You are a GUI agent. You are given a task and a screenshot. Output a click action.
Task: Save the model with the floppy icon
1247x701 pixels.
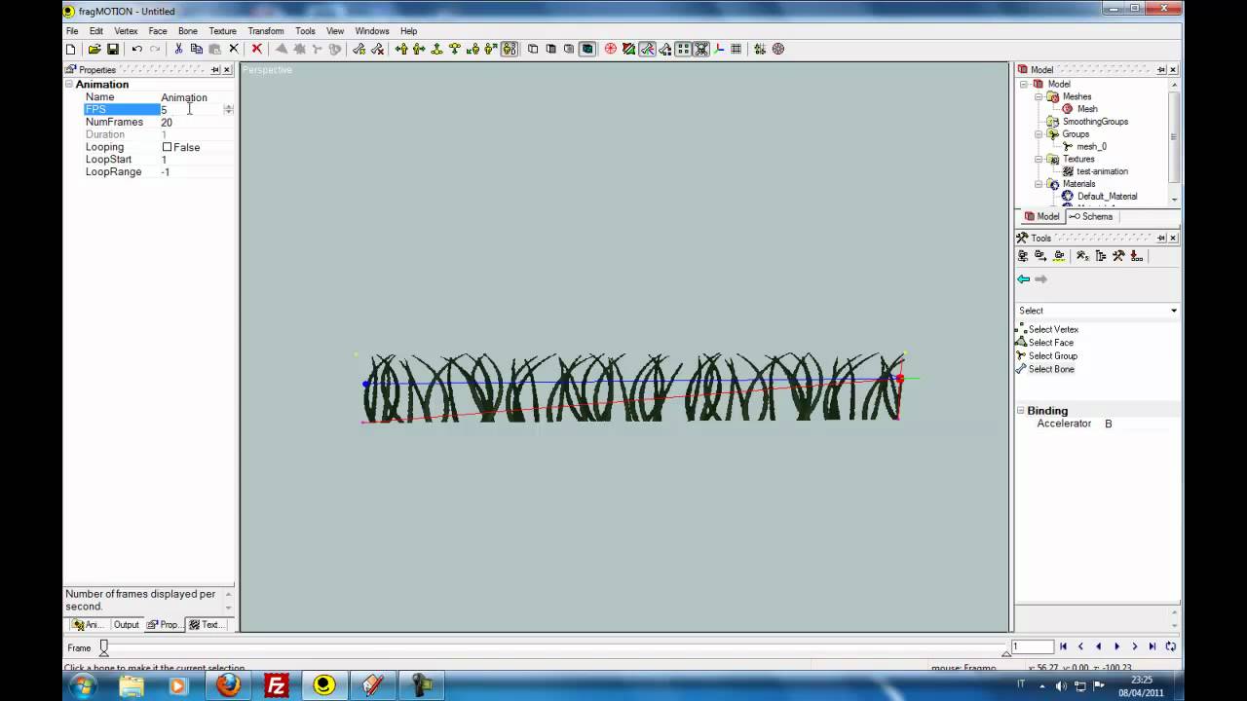[113, 49]
